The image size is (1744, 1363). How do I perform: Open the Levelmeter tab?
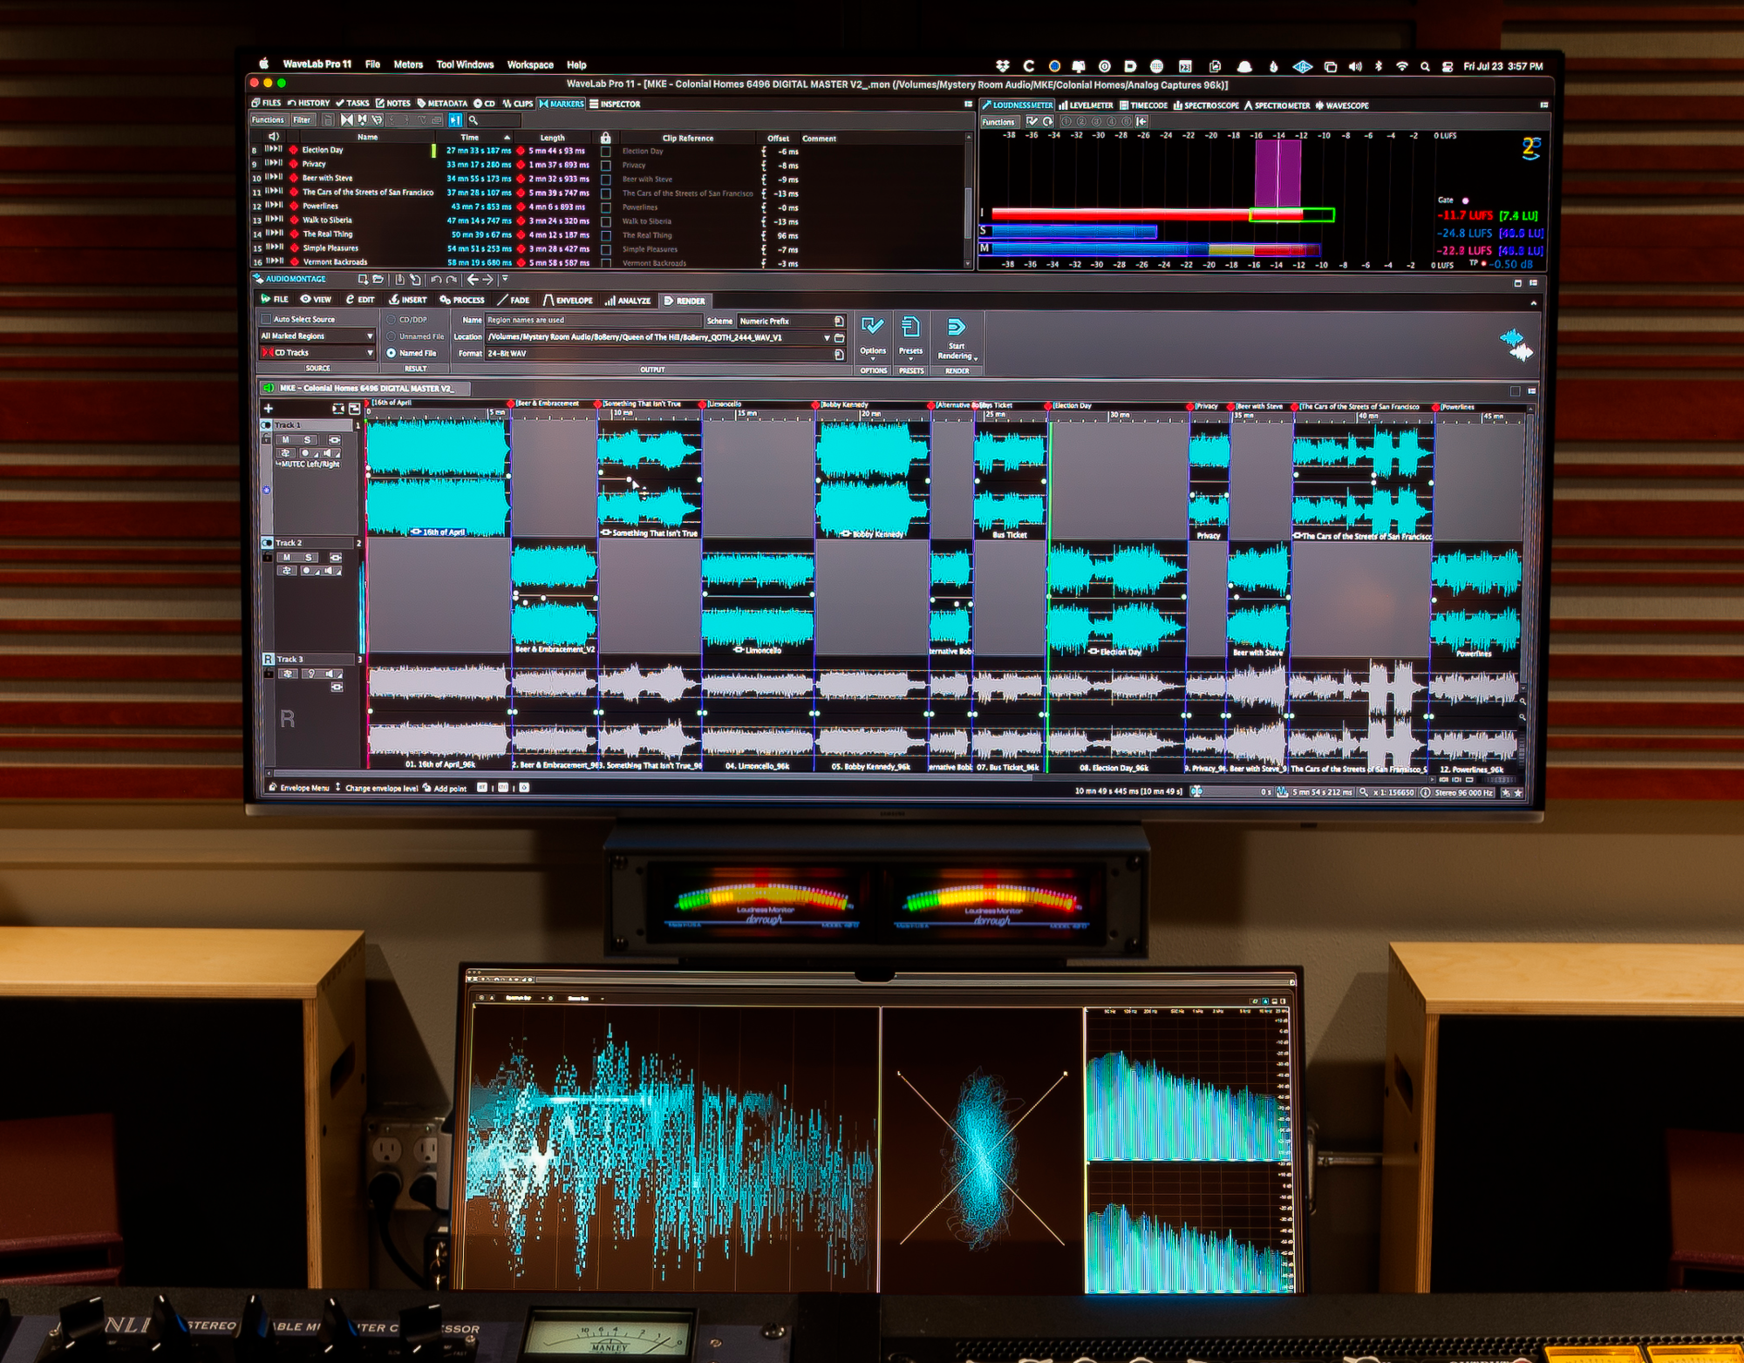[x=1087, y=105]
